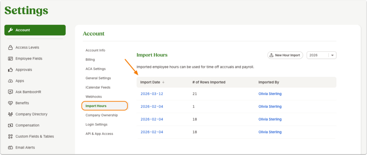Click the Employee Fields ID card icon

coord(10,59)
